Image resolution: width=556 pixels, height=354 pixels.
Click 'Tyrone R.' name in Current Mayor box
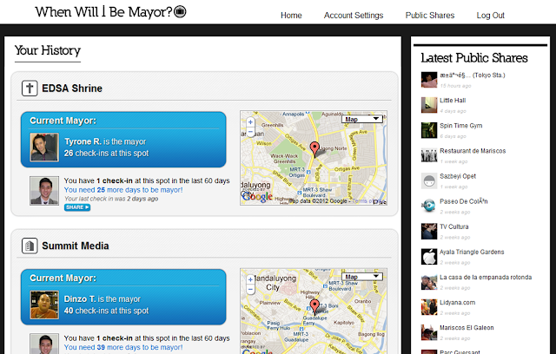pos(83,141)
